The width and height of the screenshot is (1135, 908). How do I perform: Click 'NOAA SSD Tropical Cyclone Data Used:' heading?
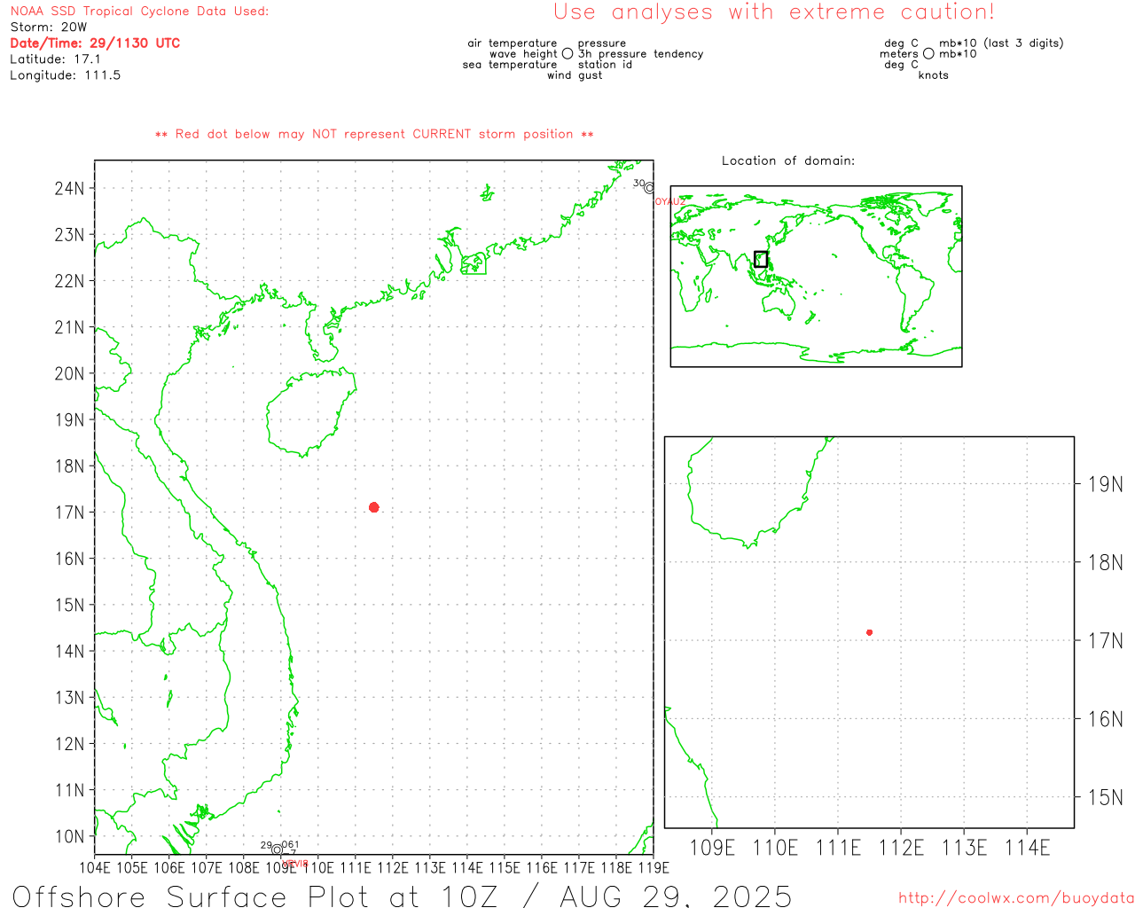[x=139, y=12]
